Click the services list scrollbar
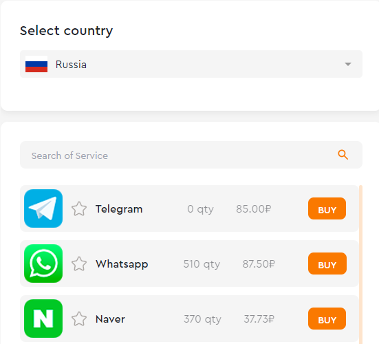This screenshot has width=379, height=344. (360, 264)
